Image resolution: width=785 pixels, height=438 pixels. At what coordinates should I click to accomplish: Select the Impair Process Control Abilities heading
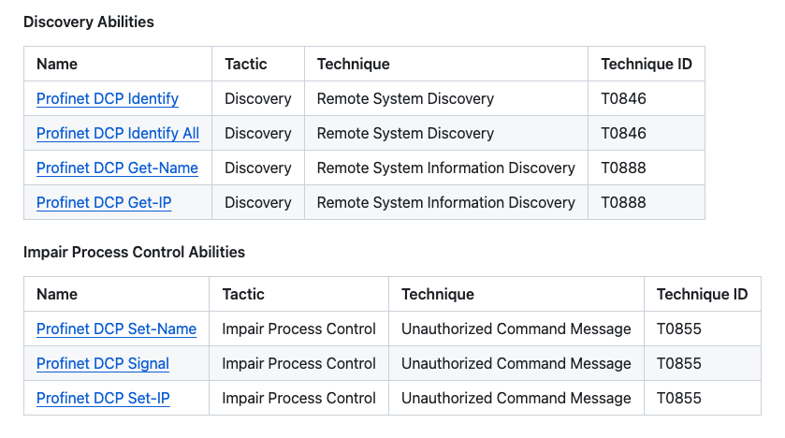[134, 253]
